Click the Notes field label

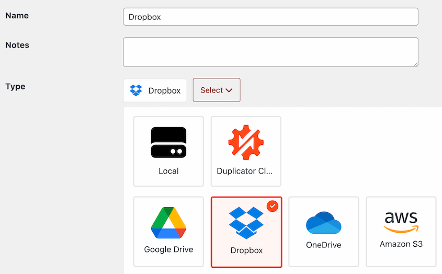pos(17,45)
